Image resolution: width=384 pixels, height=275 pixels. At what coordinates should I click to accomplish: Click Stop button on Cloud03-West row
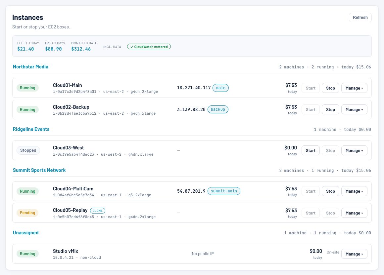coord(330,151)
